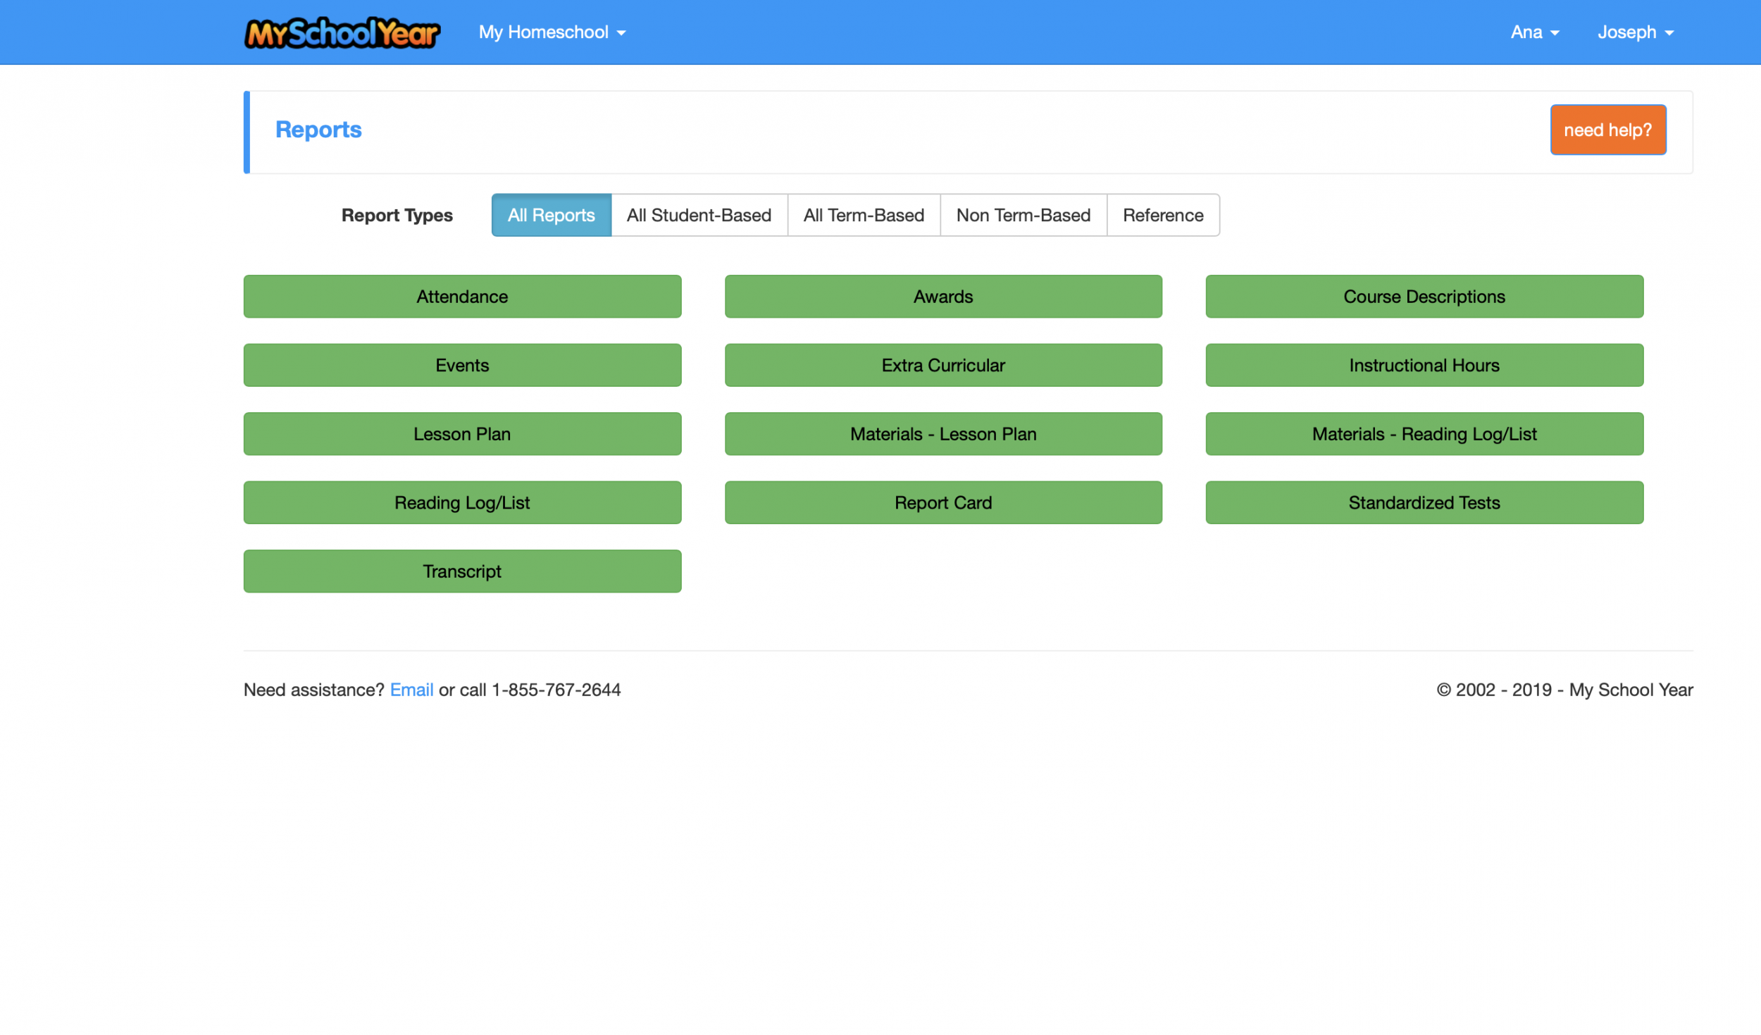Screen dimensions: 1761x1035
Task: Open the Extra Curricular report
Action: point(943,365)
